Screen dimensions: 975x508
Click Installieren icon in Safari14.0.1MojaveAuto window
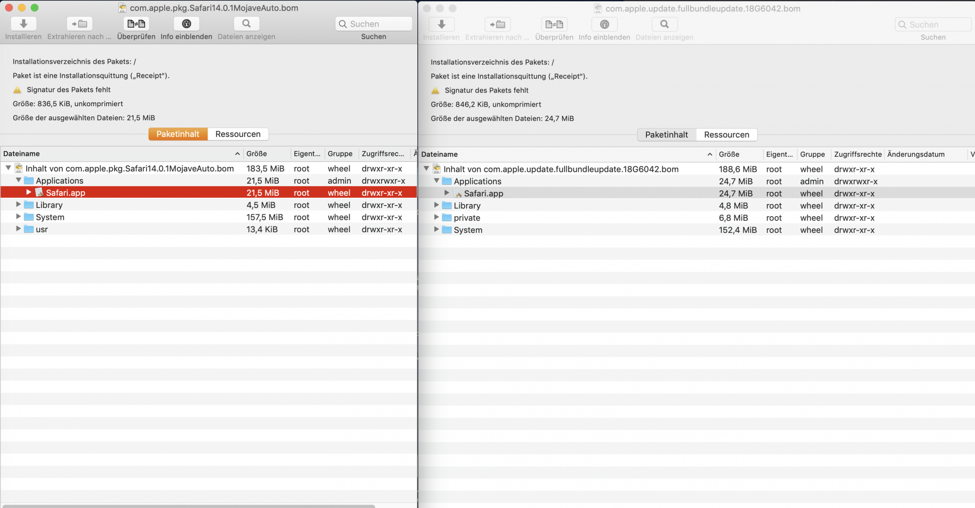[23, 23]
